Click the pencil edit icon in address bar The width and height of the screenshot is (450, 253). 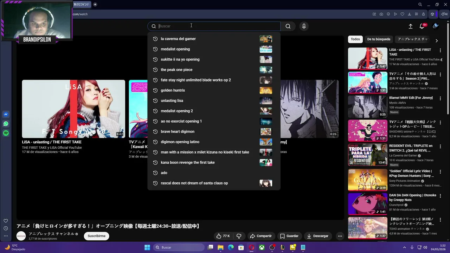pos(374,14)
